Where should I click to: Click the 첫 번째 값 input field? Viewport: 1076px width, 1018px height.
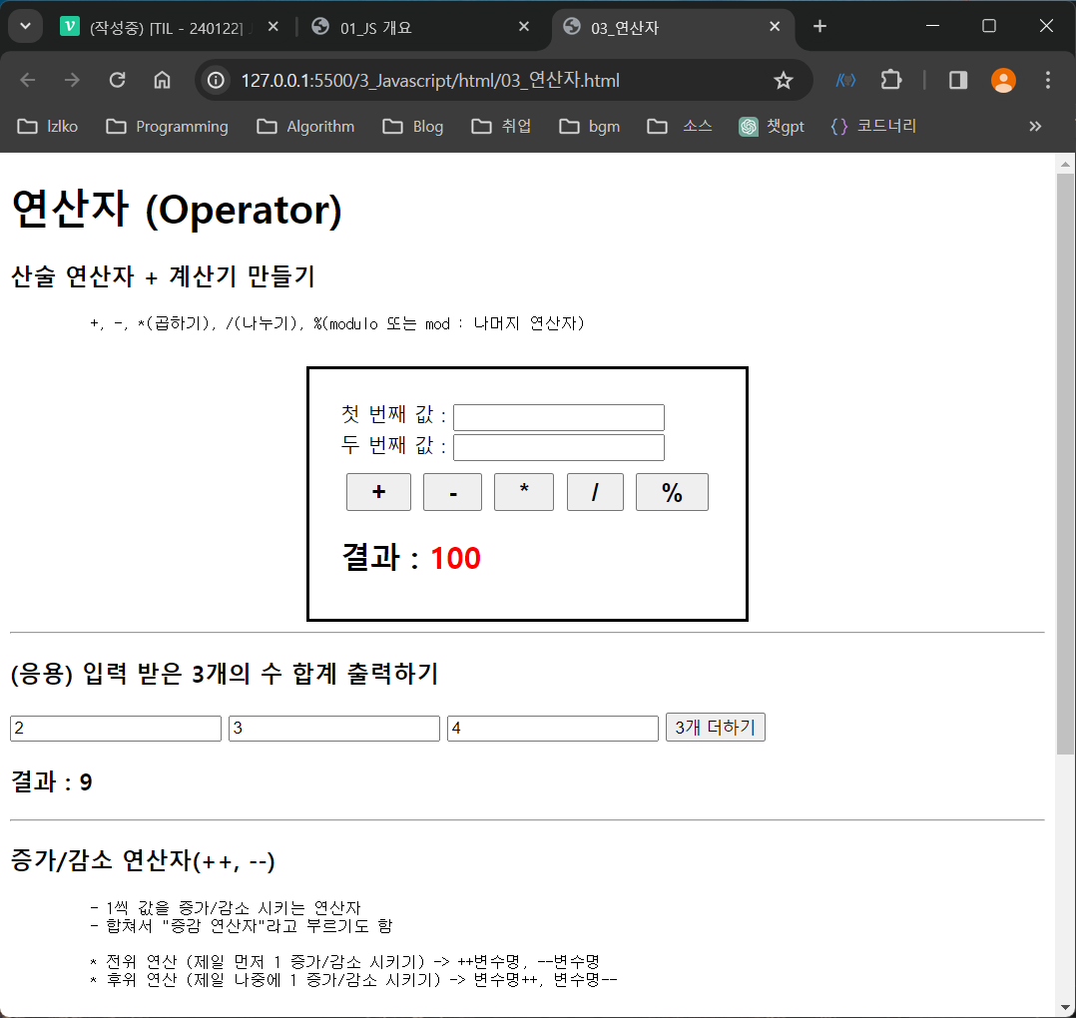coord(558,417)
